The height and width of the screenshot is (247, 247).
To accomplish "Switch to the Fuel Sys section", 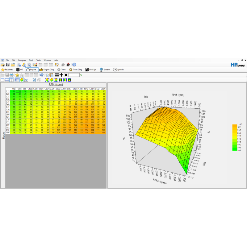I will tap(91, 70).
